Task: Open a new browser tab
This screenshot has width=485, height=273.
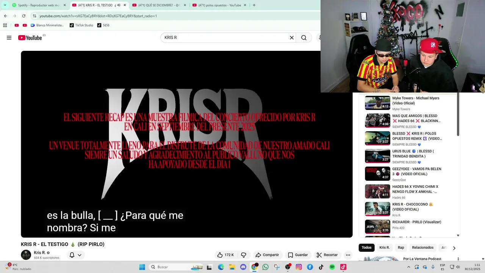Action: click(x=254, y=5)
